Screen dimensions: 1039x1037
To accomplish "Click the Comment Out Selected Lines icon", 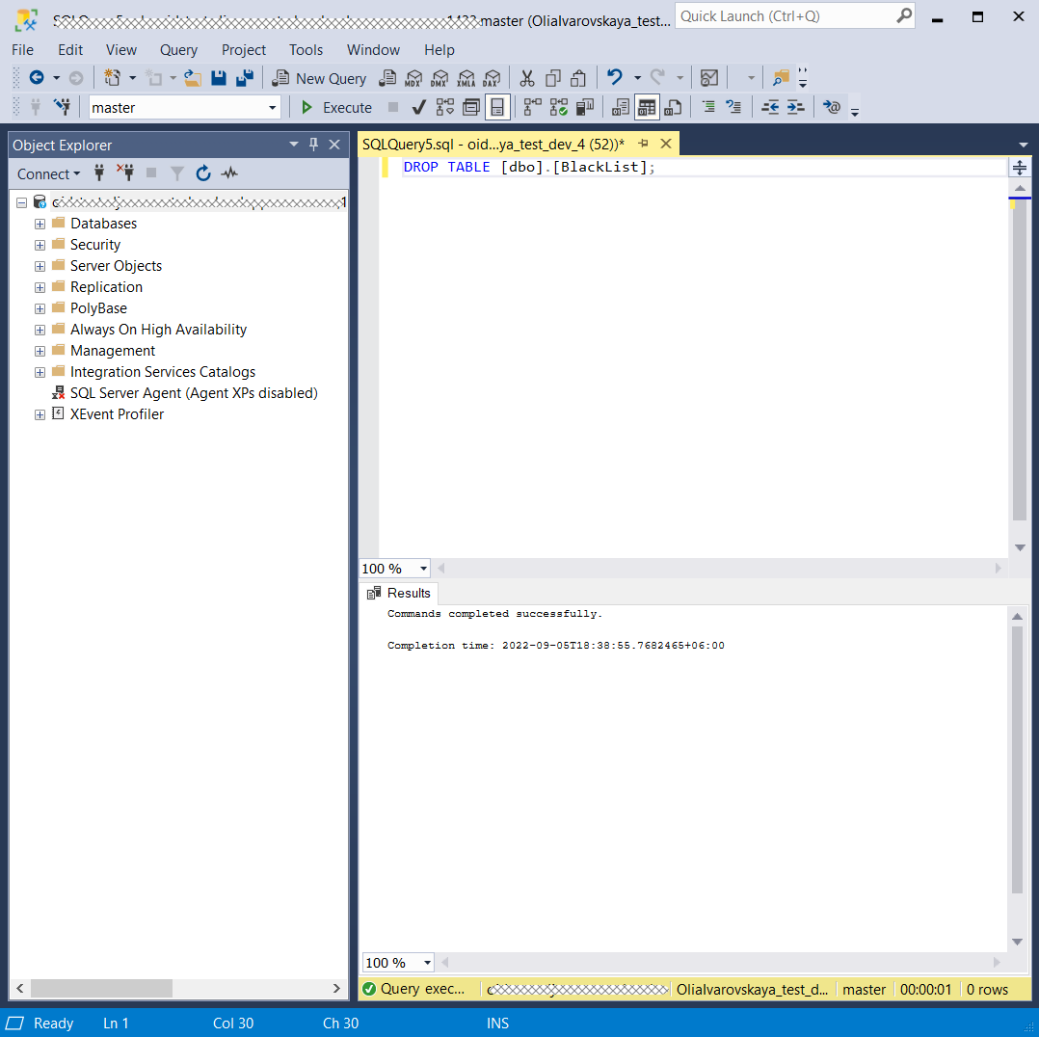I will 708,107.
